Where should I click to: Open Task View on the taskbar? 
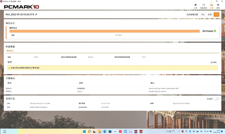(94, 131)
